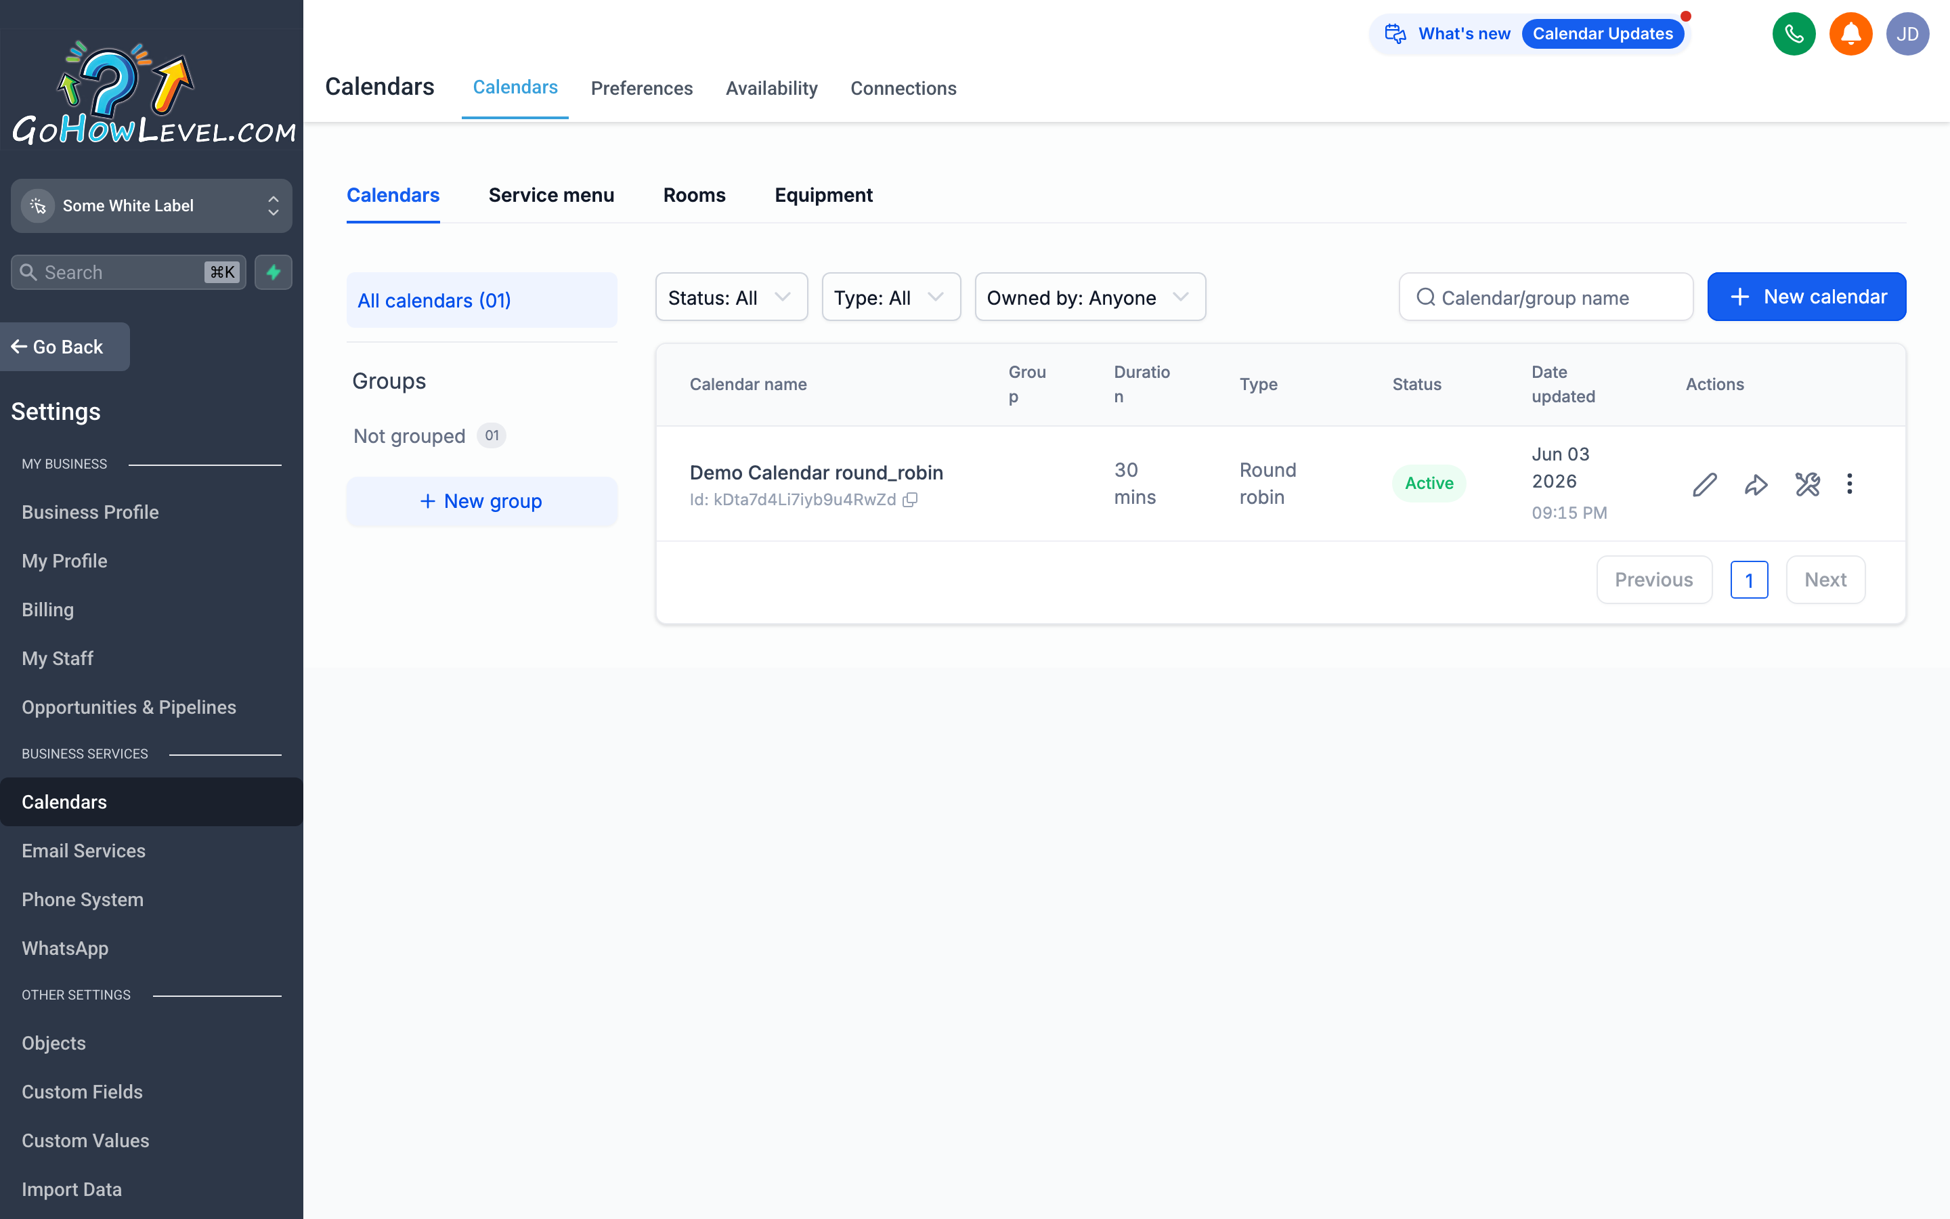This screenshot has width=1950, height=1219.
Task: Focus the Calendar/group name search field
Action: click(1546, 297)
